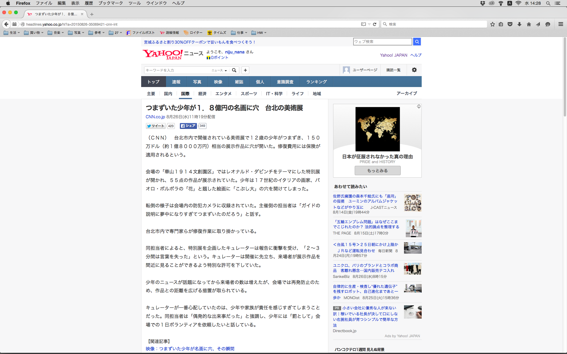This screenshot has height=354, width=567.
Task: Click the plus button beside keyword search
Action: coord(245,70)
